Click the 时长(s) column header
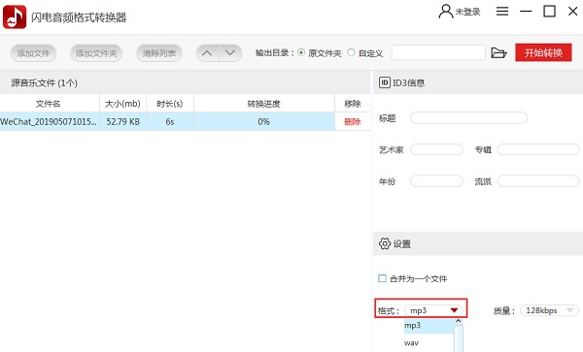Viewport: 583px width, 352px height. coord(170,104)
